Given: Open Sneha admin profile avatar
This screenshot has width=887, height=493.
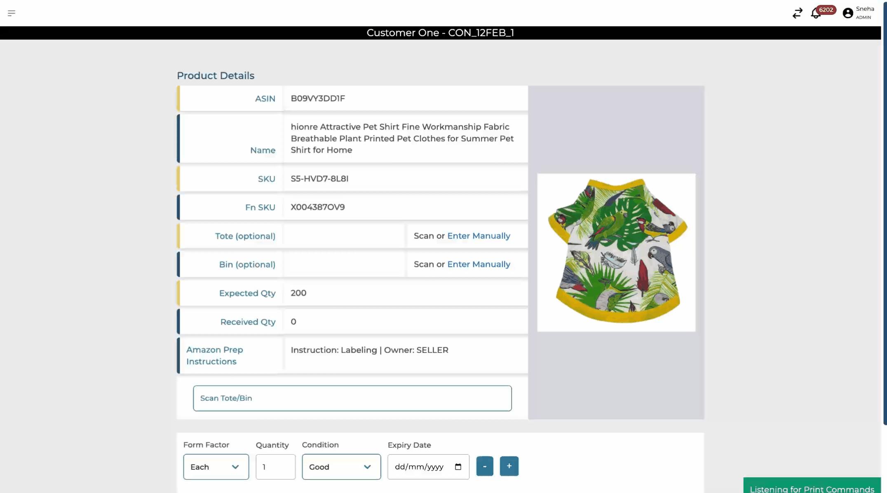Looking at the screenshot, I should point(848,13).
